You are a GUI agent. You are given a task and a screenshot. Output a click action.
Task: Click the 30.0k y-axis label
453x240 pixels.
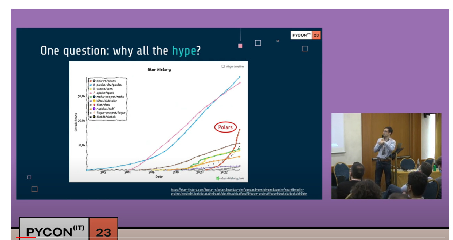pyautogui.click(x=81, y=96)
